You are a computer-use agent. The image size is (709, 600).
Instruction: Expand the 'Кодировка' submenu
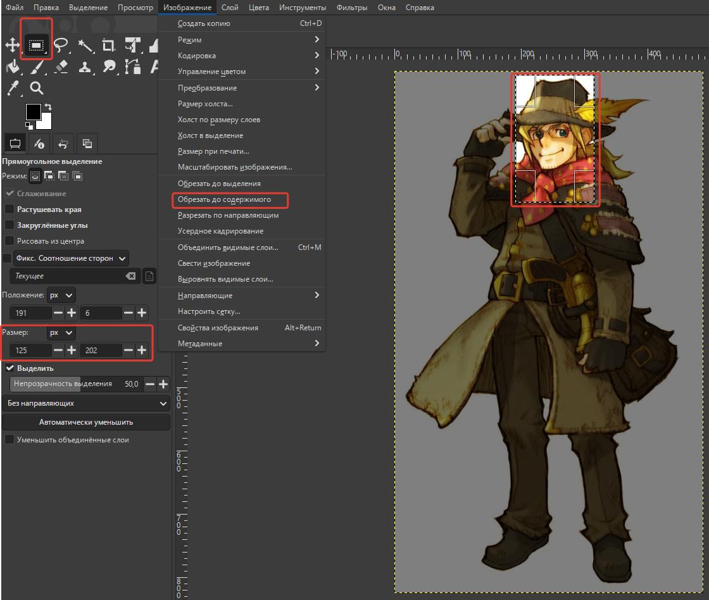pos(242,56)
